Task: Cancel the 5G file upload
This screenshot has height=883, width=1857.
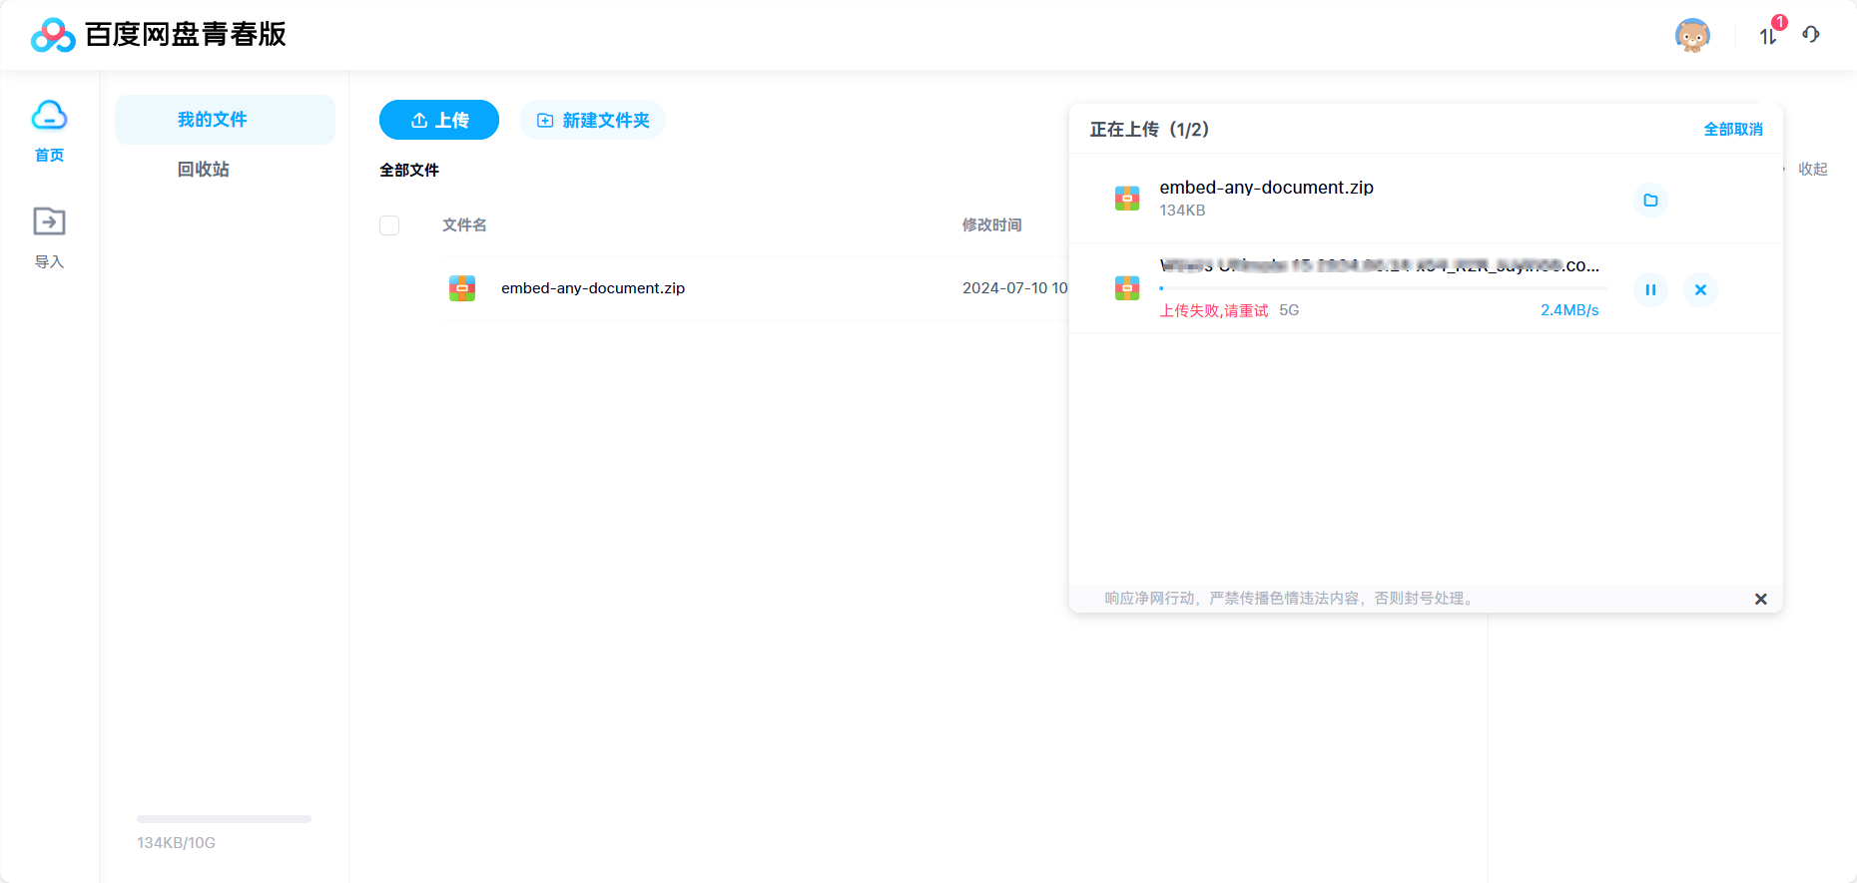Action: click(x=1700, y=290)
